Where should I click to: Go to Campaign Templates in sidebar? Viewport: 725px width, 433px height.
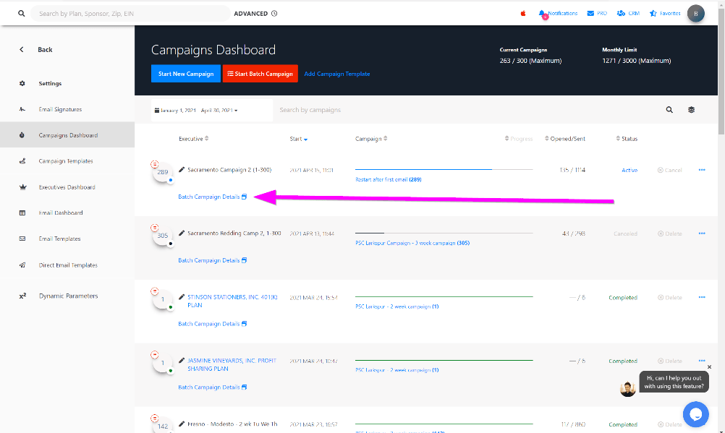pos(65,161)
